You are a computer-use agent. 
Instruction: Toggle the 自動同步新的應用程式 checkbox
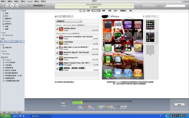pyautogui.click(x=56, y=82)
